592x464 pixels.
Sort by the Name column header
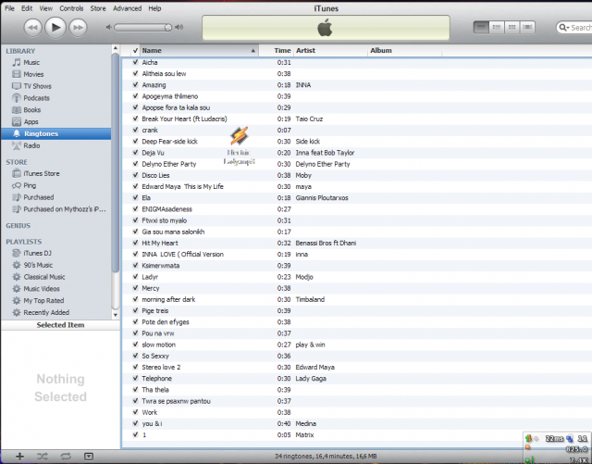(x=199, y=50)
